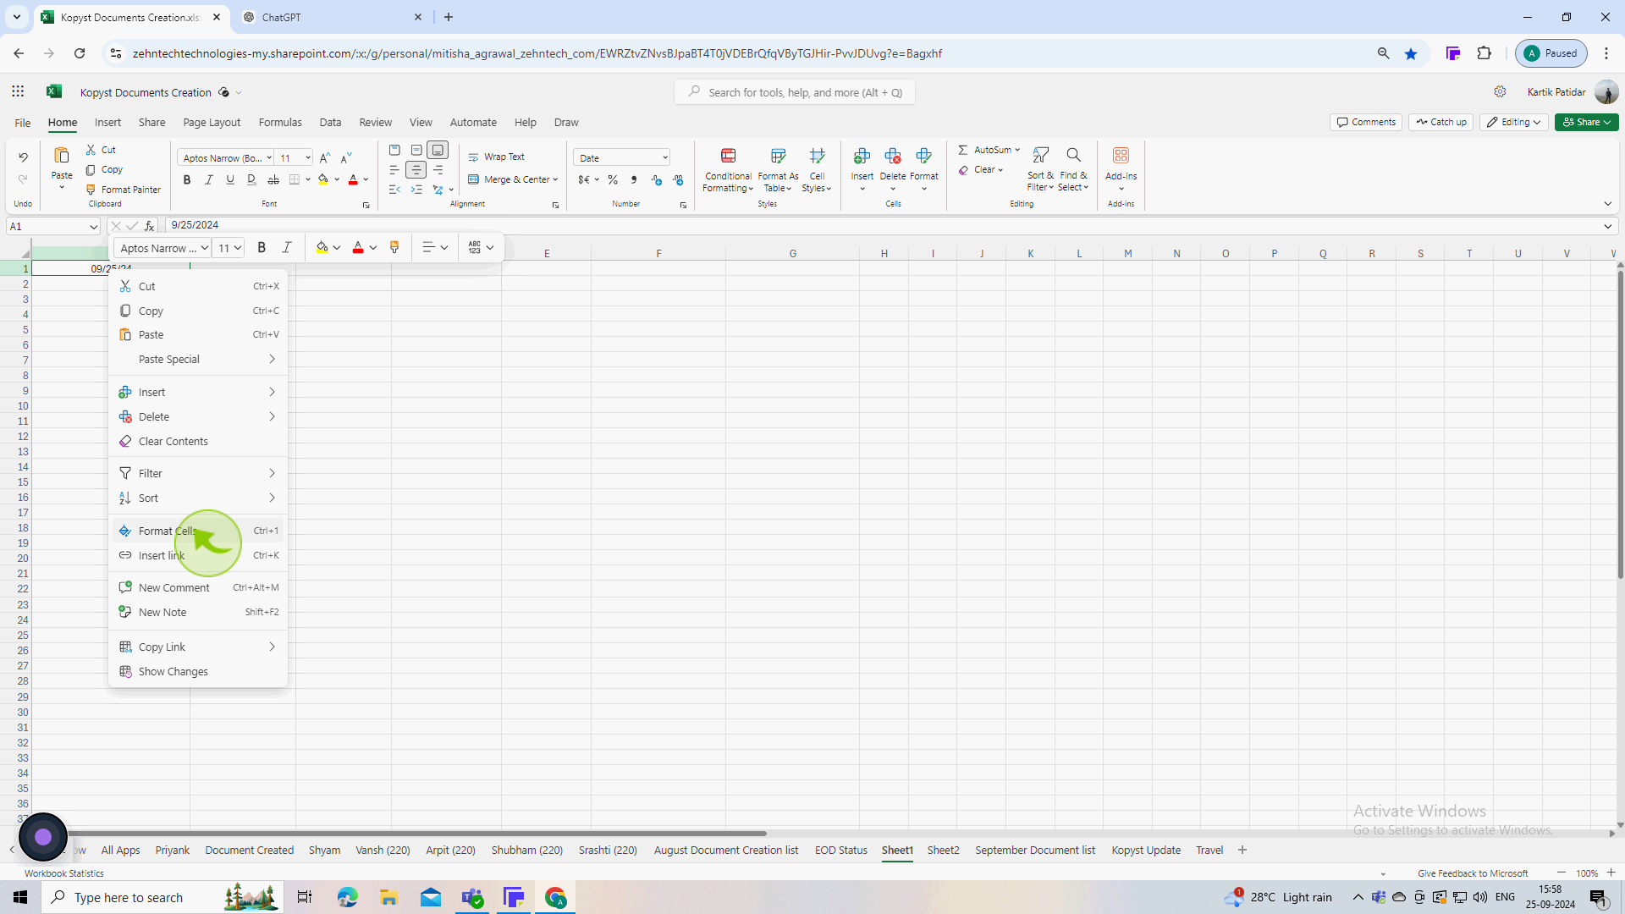The width and height of the screenshot is (1625, 914).
Task: Open Workbook Statistics in the status bar
Action: [x=64, y=873]
